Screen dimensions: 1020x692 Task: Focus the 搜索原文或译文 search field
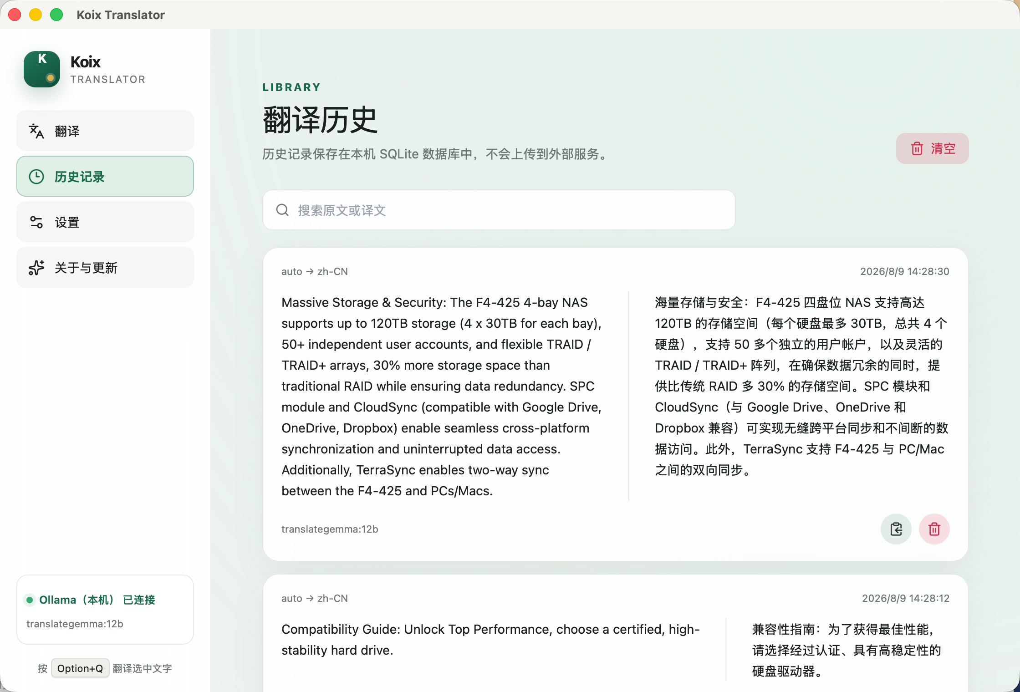(499, 210)
